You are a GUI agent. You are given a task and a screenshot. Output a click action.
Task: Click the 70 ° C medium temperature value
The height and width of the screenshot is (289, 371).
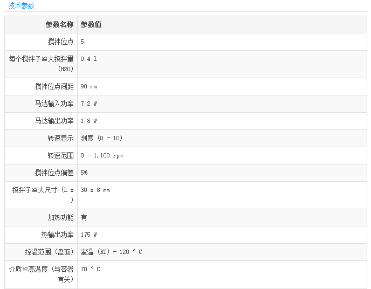tap(90, 270)
